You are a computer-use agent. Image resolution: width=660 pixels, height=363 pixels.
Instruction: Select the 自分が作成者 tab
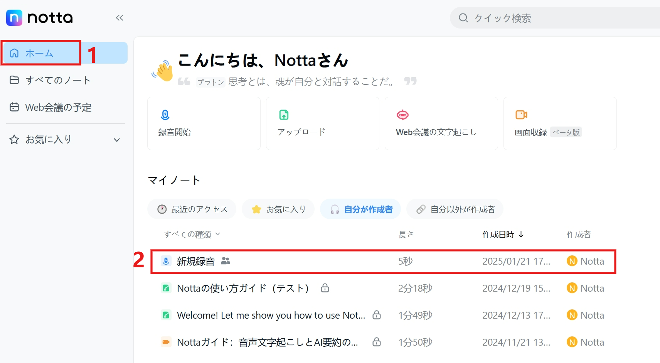pos(360,209)
